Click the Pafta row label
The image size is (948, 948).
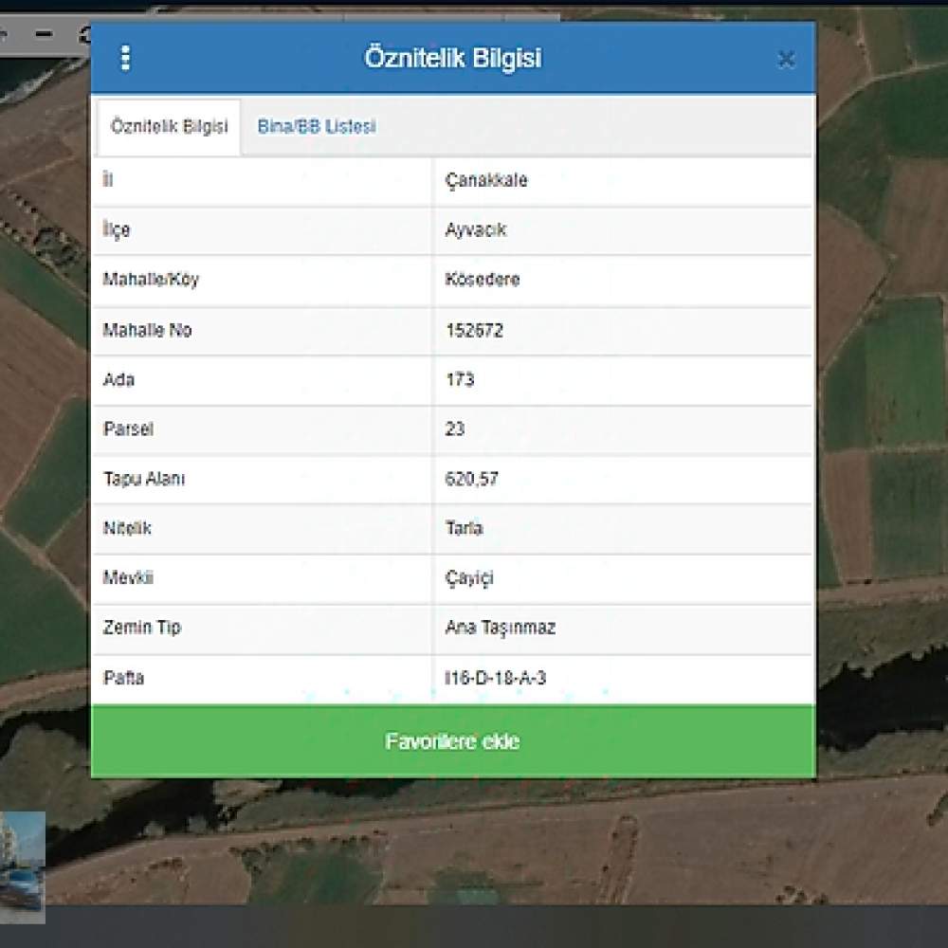coord(124,678)
